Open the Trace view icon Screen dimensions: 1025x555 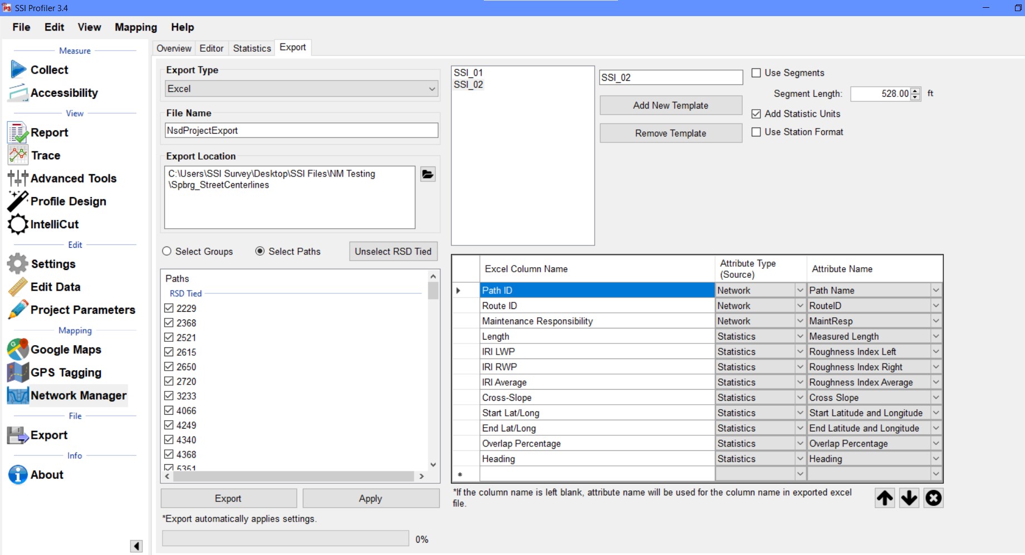point(18,155)
